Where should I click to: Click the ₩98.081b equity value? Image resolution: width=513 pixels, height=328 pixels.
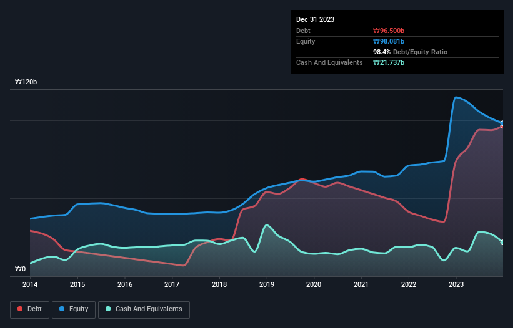coord(389,41)
